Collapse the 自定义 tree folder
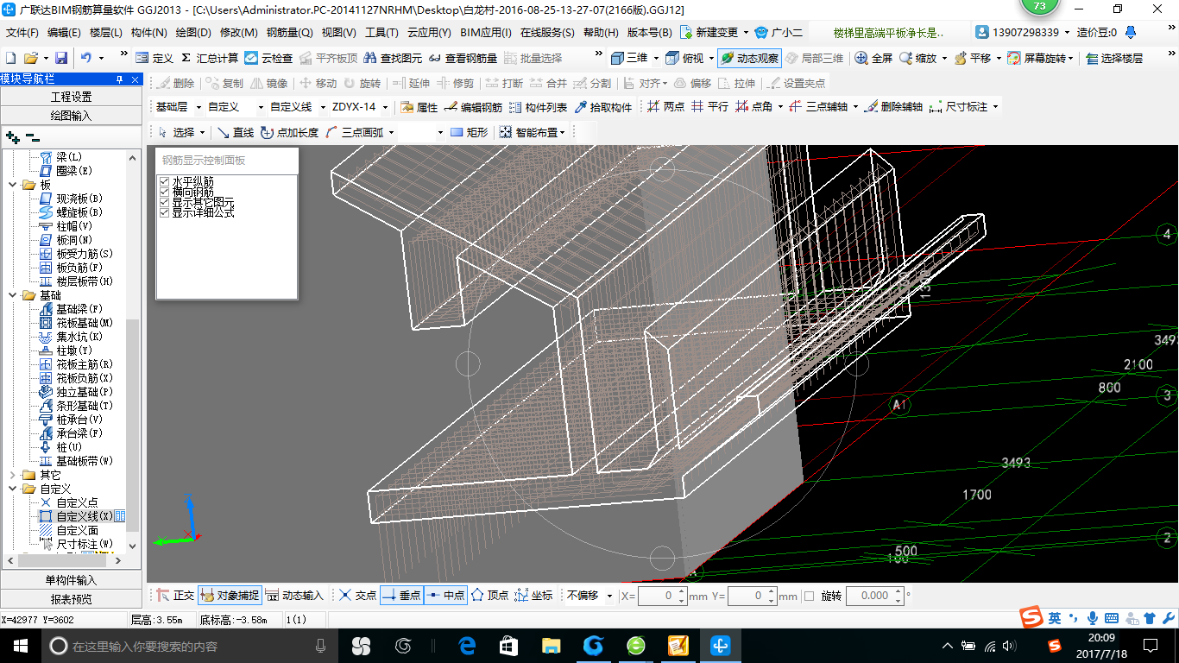The height and width of the screenshot is (663, 1179). point(13,489)
